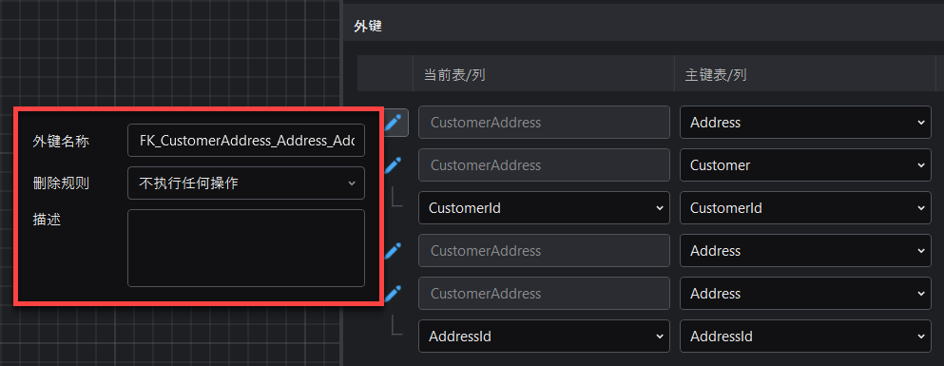Click the 外键名称 text field
Screen dimensions: 944x366
[245, 141]
